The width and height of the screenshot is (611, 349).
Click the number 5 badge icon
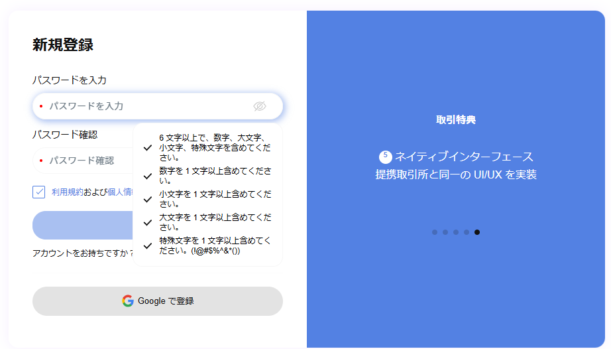coord(385,157)
